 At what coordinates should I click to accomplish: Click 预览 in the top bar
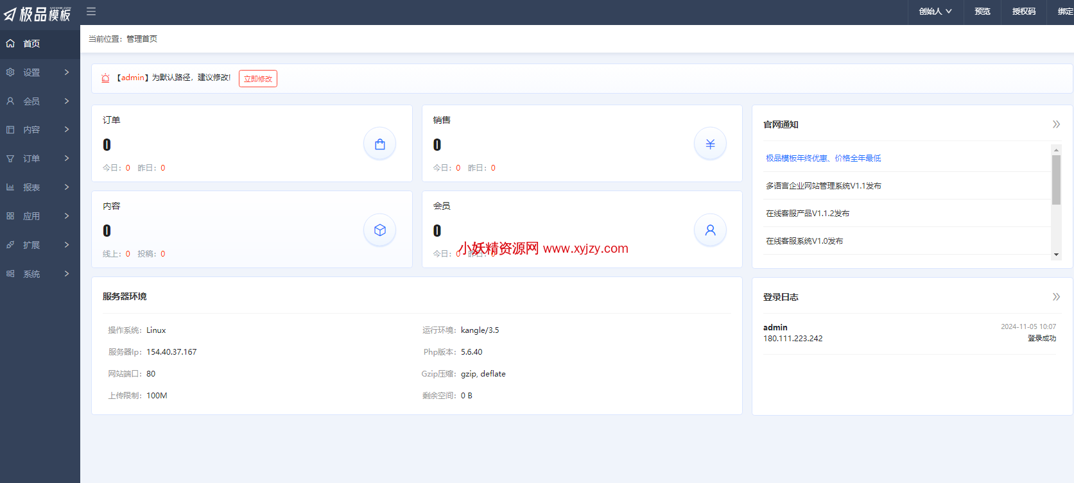pyautogui.click(x=982, y=12)
